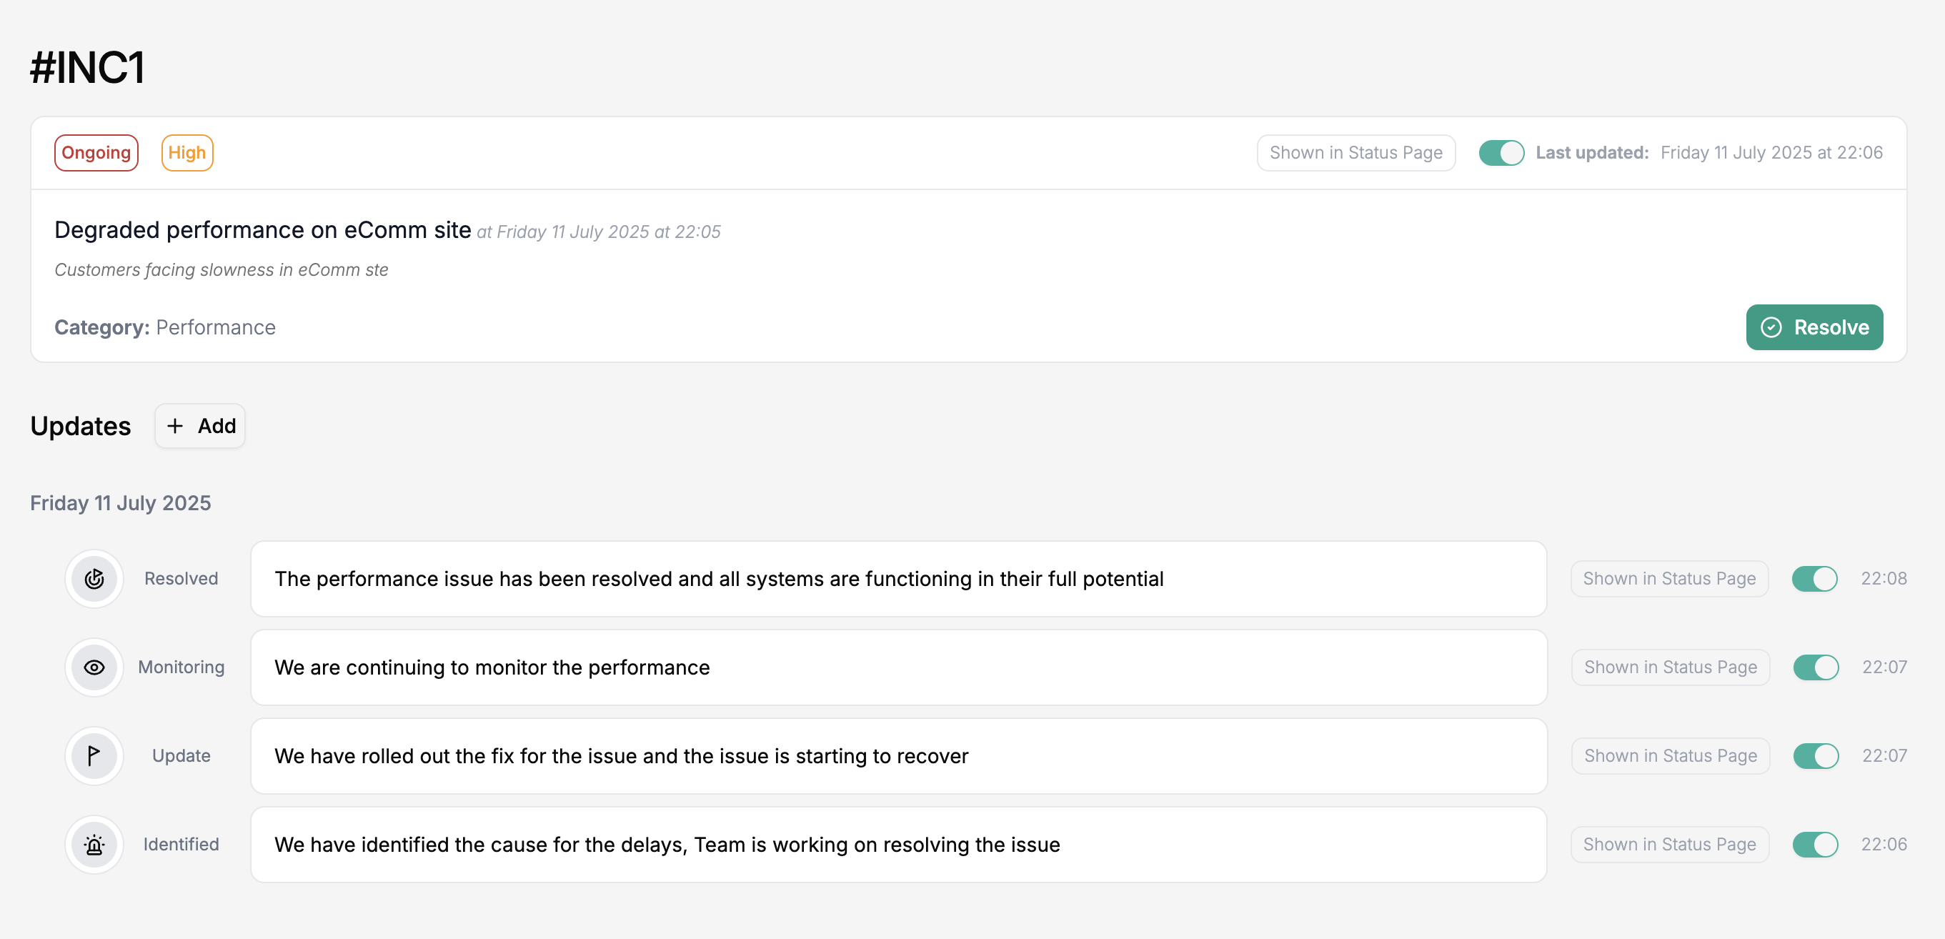This screenshot has height=939, width=1945.
Task: Toggle status page switch for rolled-out fix update
Action: point(1816,755)
